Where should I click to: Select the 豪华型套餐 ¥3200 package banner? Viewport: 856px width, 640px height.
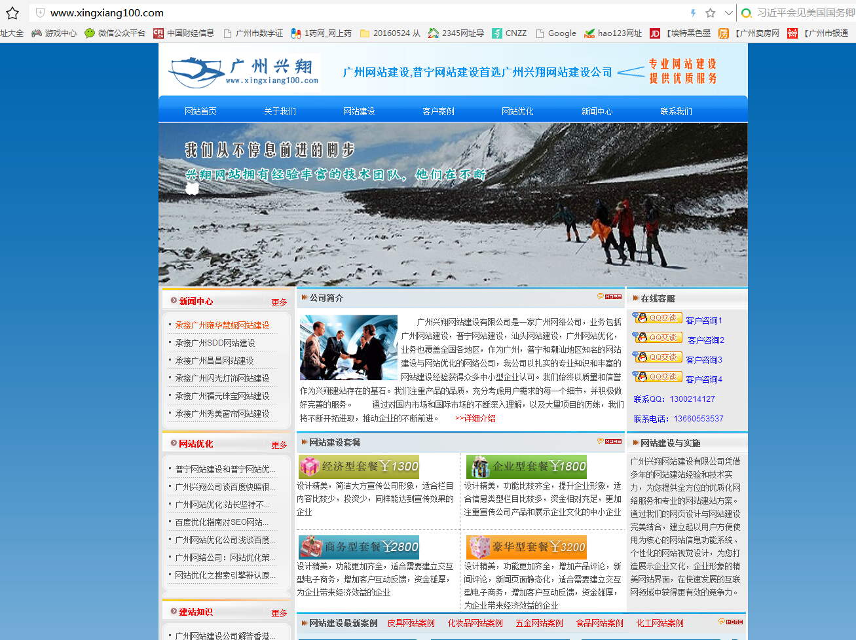527,547
